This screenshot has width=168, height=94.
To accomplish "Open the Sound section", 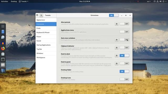I will pos(46,41).
